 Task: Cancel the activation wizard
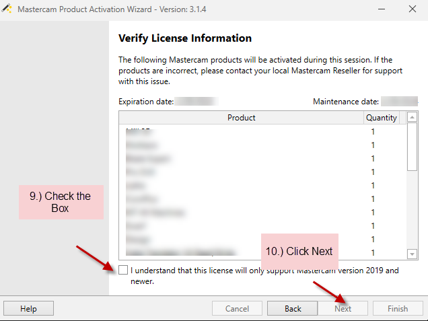coord(237,308)
